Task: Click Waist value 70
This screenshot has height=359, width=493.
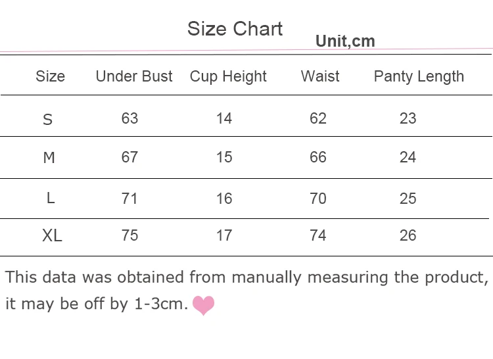Action: [x=318, y=199]
